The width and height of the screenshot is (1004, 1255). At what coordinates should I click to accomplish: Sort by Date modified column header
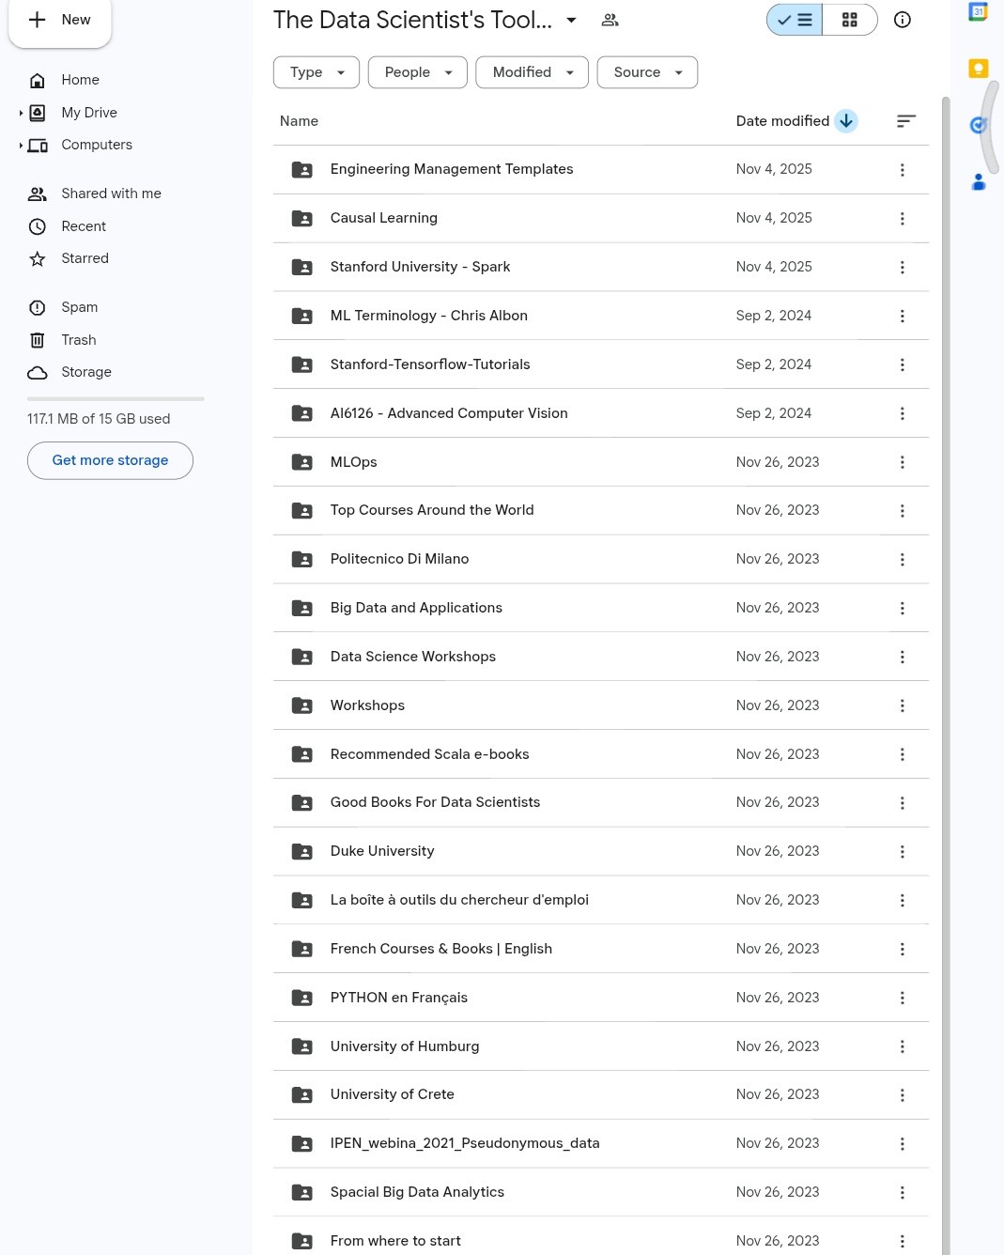(782, 121)
